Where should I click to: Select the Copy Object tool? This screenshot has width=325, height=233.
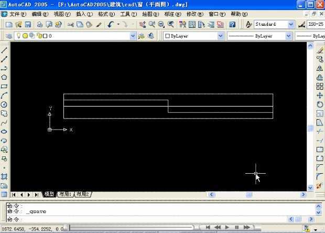point(320,59)
